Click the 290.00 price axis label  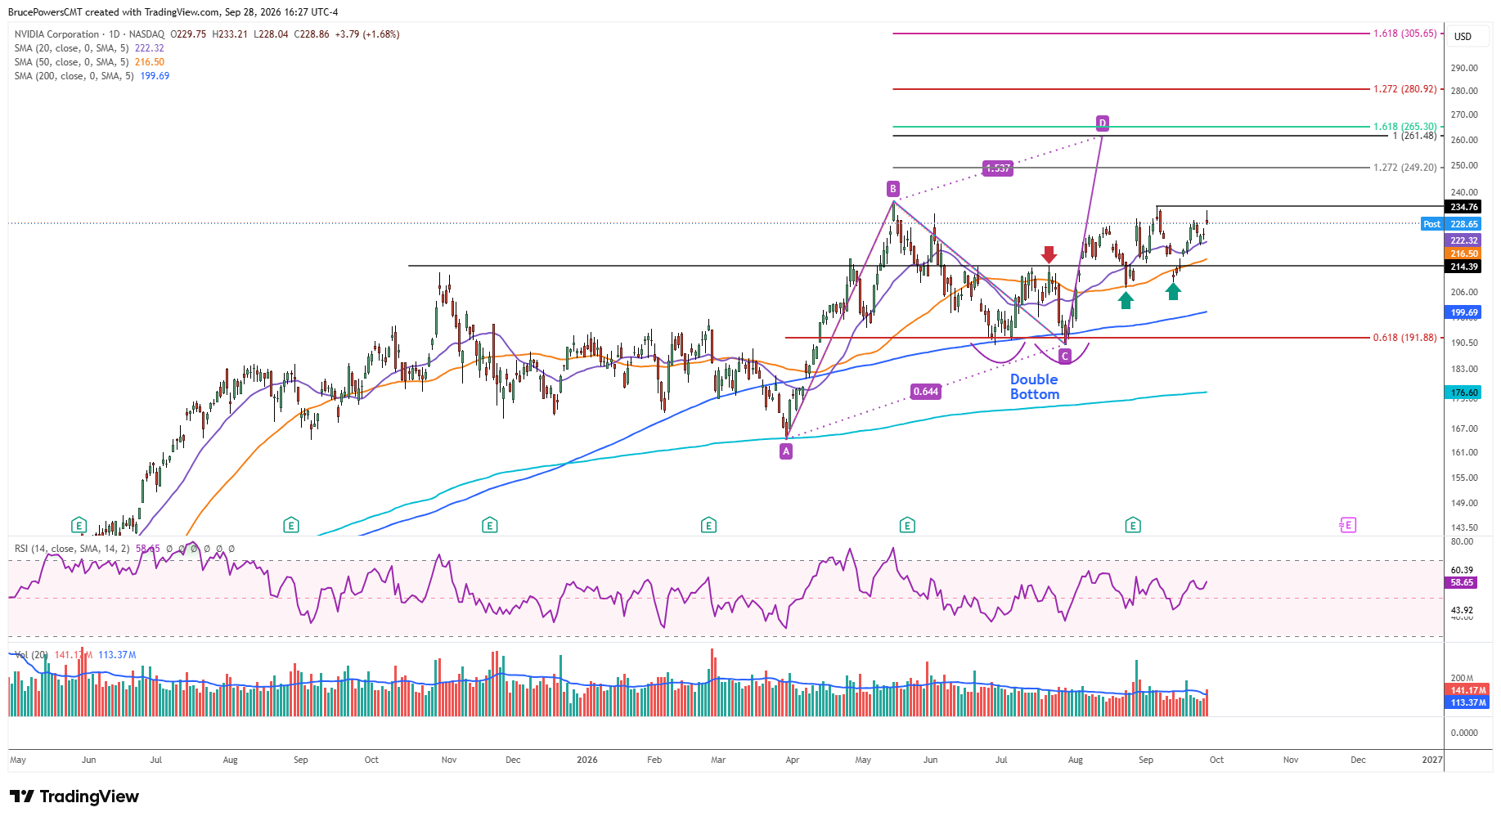(x=1464, y=68)
